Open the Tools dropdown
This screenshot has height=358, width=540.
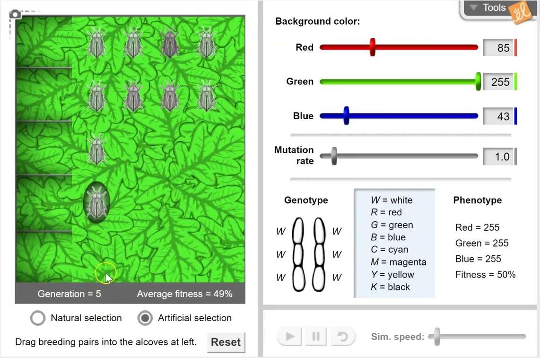point(488,8)
